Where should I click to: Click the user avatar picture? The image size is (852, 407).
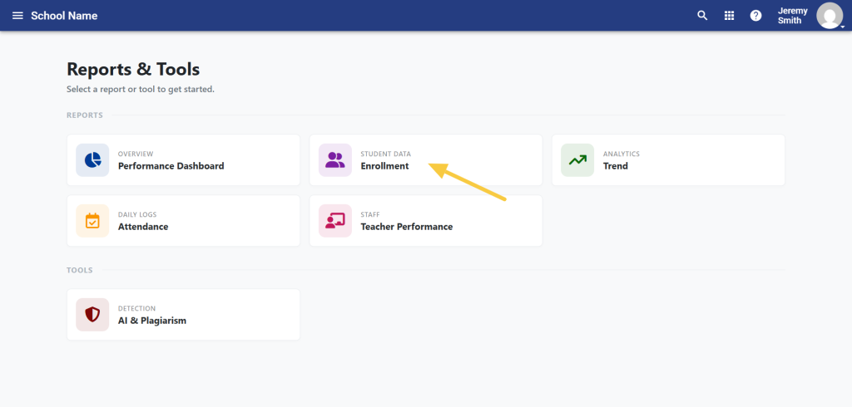click(x=830, y=15)
